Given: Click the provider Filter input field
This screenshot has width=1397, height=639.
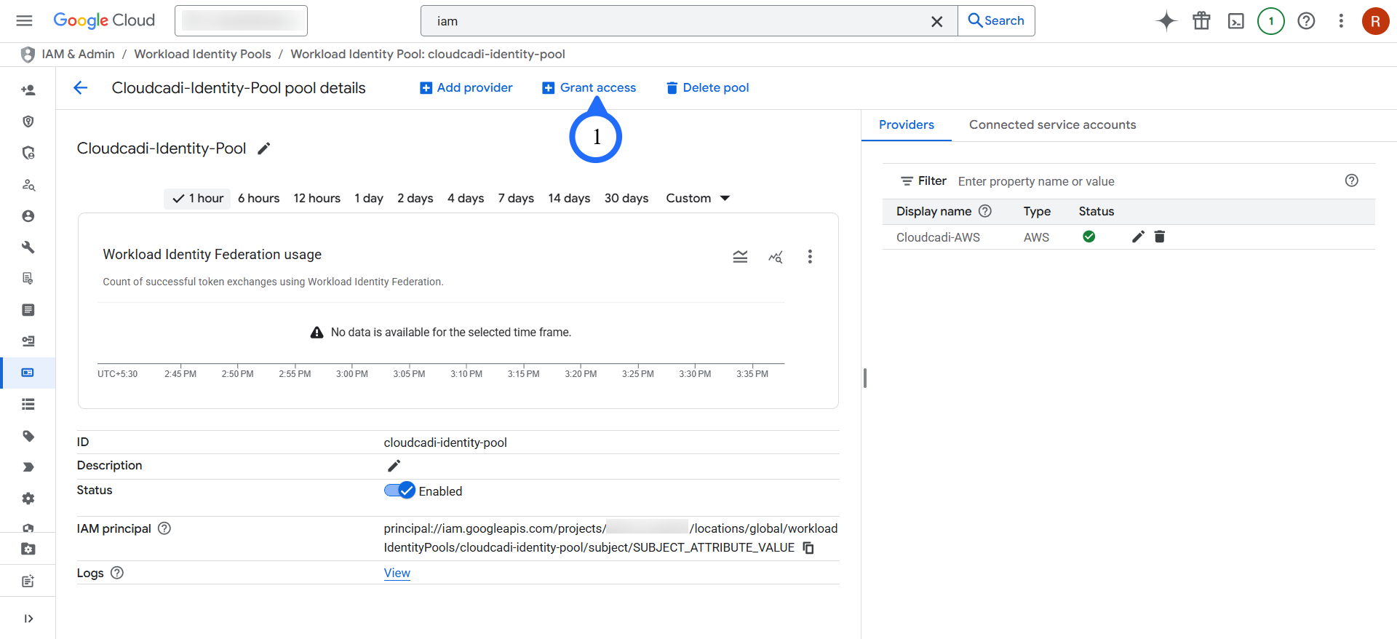Looking at the screenshot, I should pyautogui.click(x=1142, y=181).
